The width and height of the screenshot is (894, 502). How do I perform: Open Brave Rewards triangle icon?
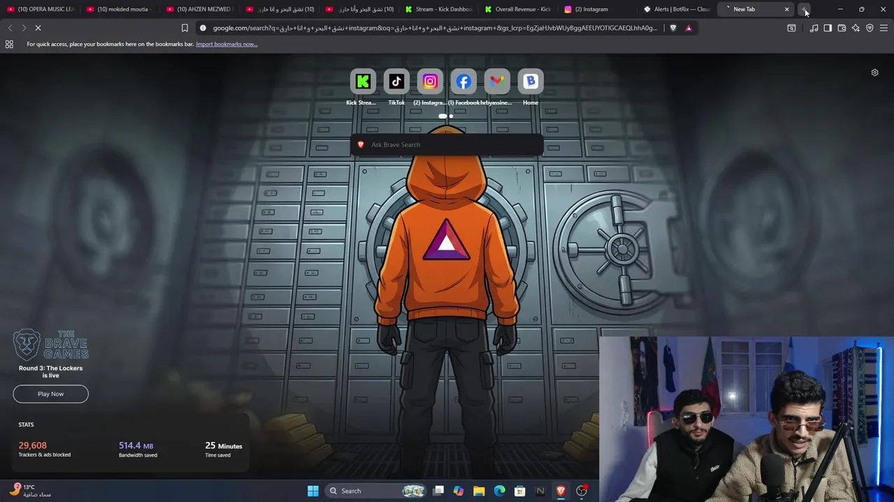[x=689, y=28]
